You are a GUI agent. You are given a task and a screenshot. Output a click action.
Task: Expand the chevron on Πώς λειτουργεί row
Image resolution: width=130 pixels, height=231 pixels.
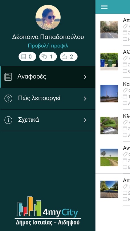[x=85, y=99]
